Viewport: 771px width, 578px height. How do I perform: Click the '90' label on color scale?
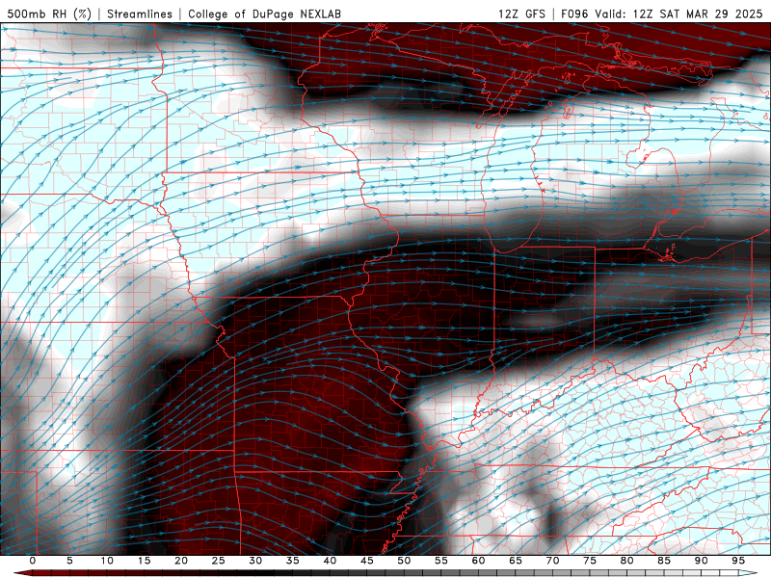click(x=701, y=561)
